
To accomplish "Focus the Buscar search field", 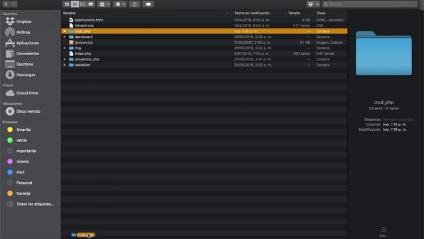I will click(x=370, y=4).
